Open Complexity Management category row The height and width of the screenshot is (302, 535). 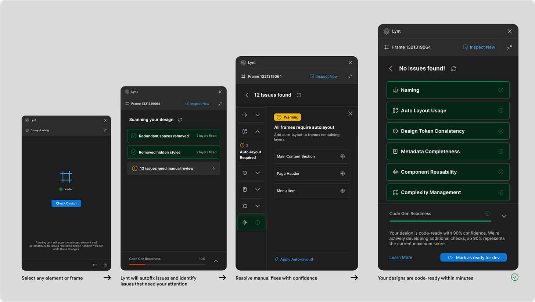[x=448, y=192]
